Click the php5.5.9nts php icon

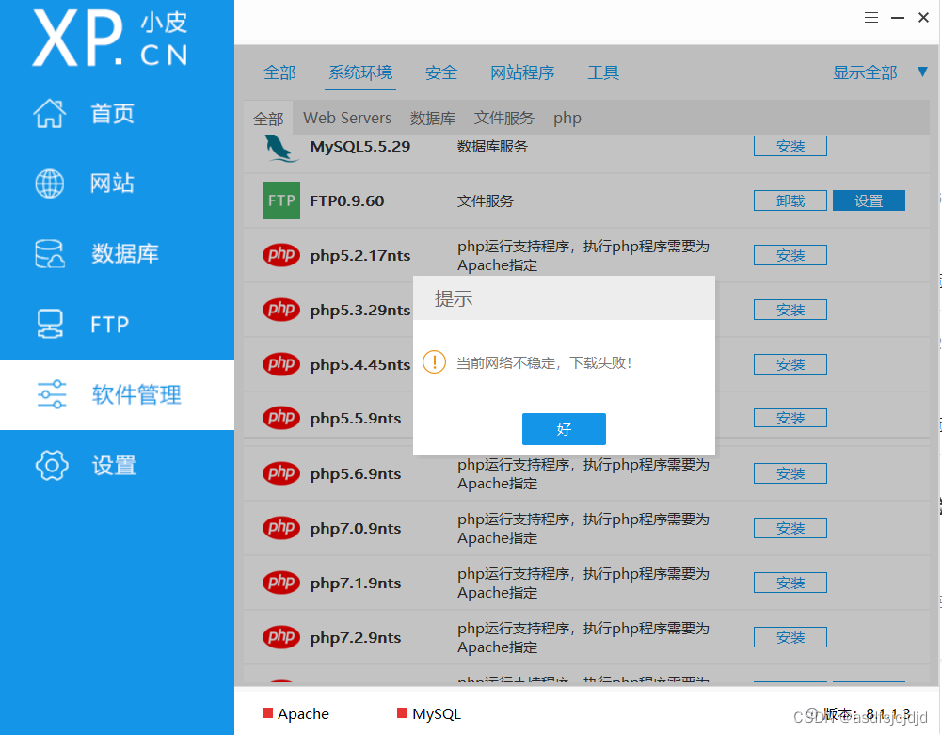click(x=281, y=418)
